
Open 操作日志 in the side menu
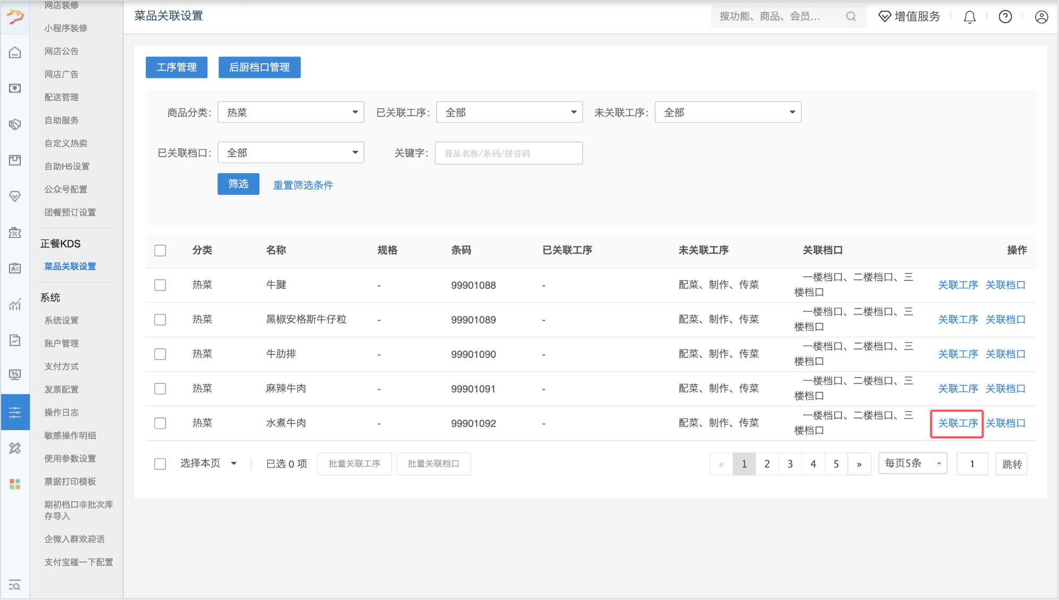pyautogui.click(x=62, y=413)
